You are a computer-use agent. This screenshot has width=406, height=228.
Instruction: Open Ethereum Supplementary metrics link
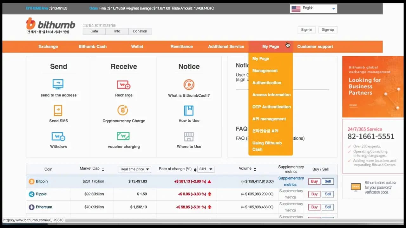click(291, 207)
